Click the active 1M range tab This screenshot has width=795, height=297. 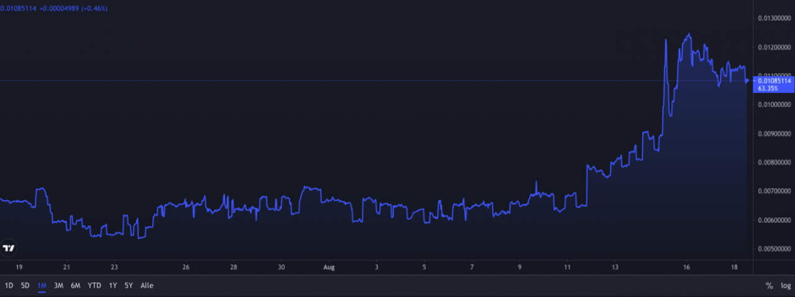(42, 286)
